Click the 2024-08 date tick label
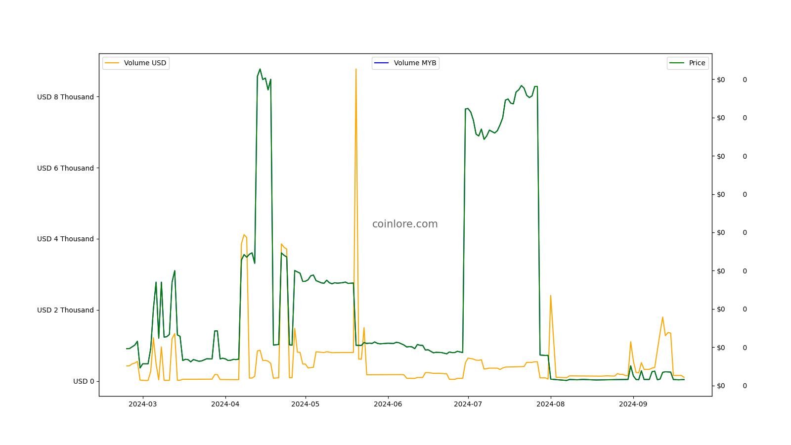Image resolution: width=791 pixels, height=445 pixels. pyautogui.click(x=551, y=403)
